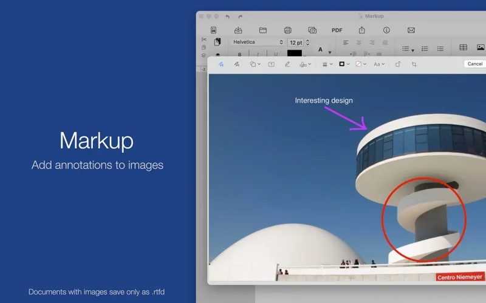
Task: Click the Rotate image icon
Action: pos(398,64)
